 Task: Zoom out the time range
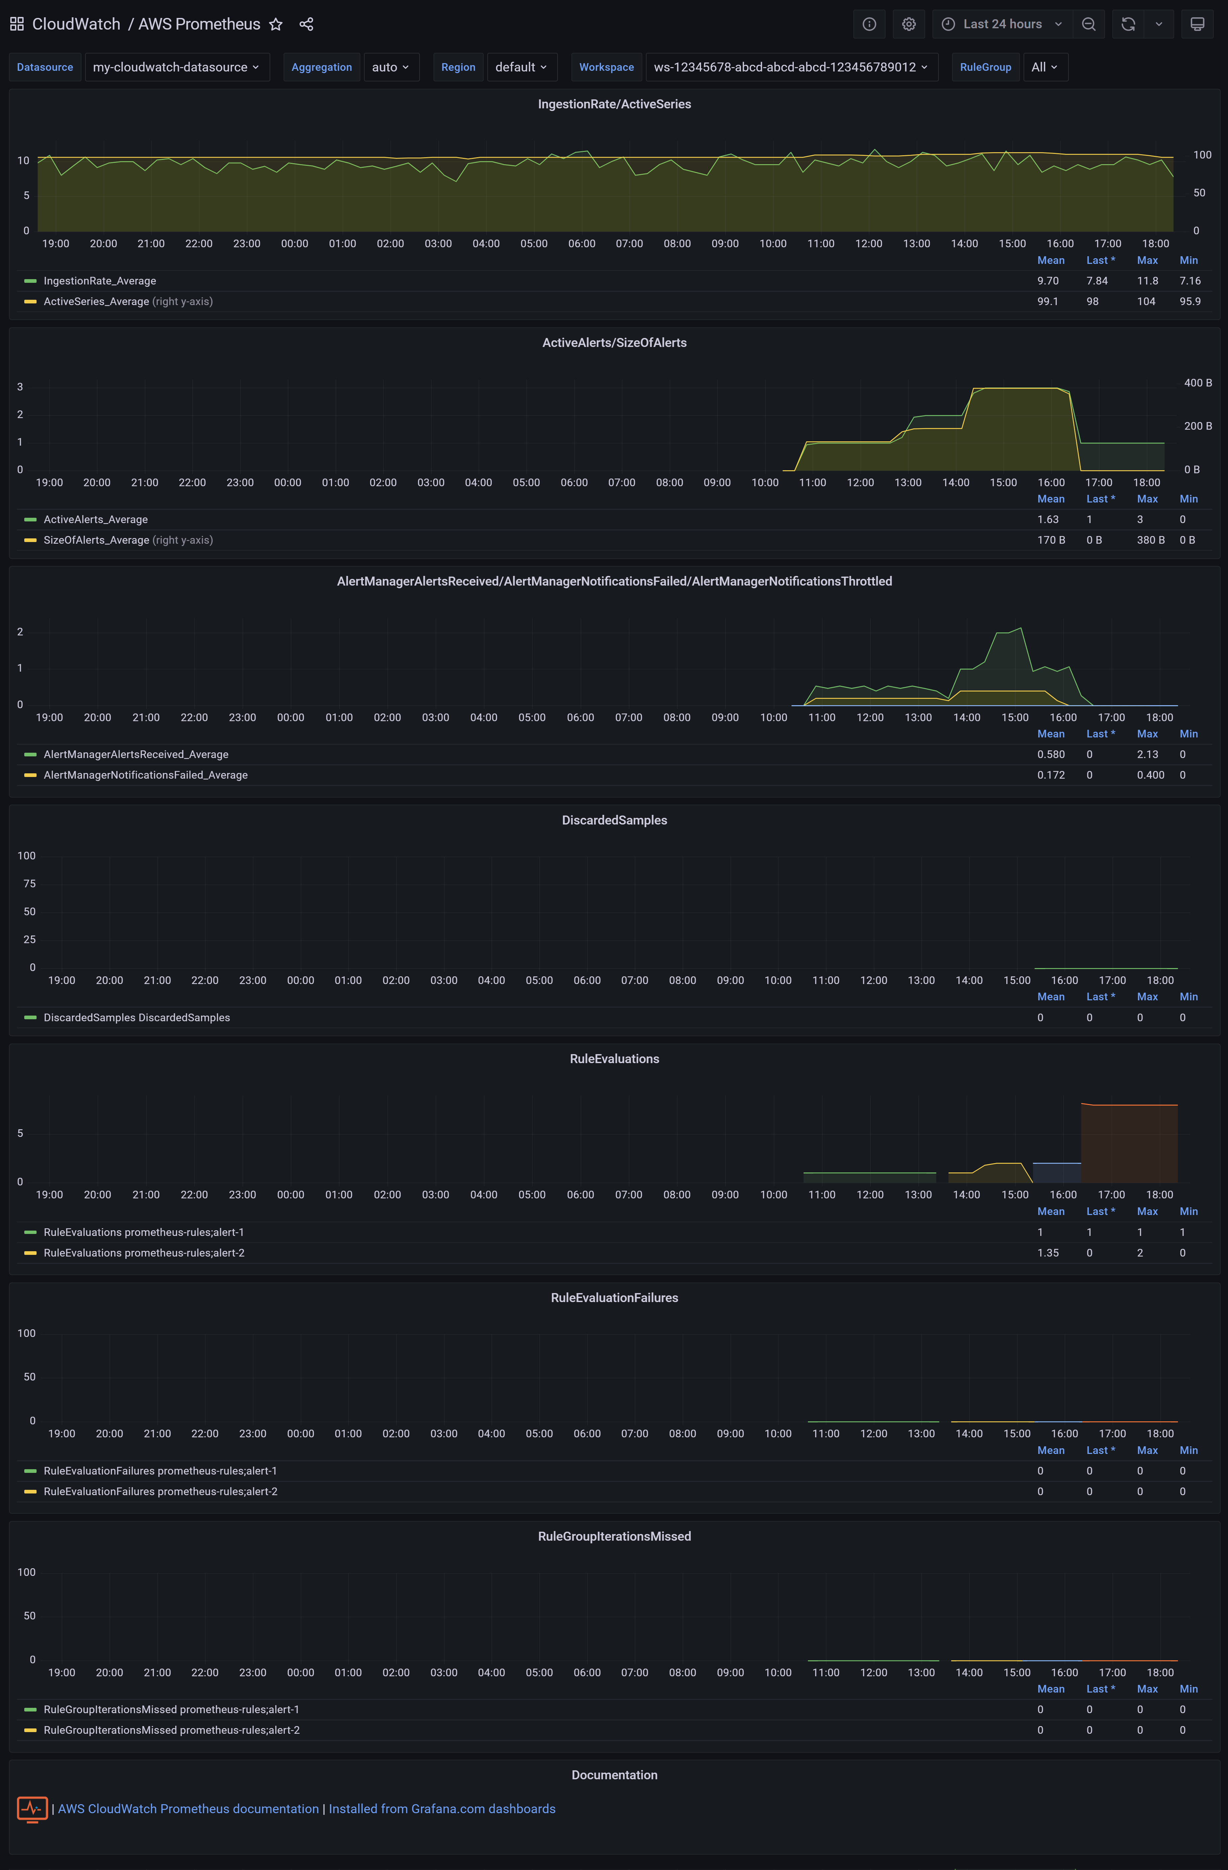coord(1089,24)
